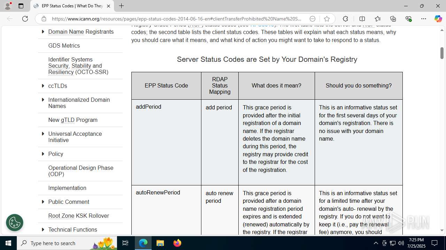Select the 'add period' RDAP cell
This screenshot has width=446, height=250.
220,142
